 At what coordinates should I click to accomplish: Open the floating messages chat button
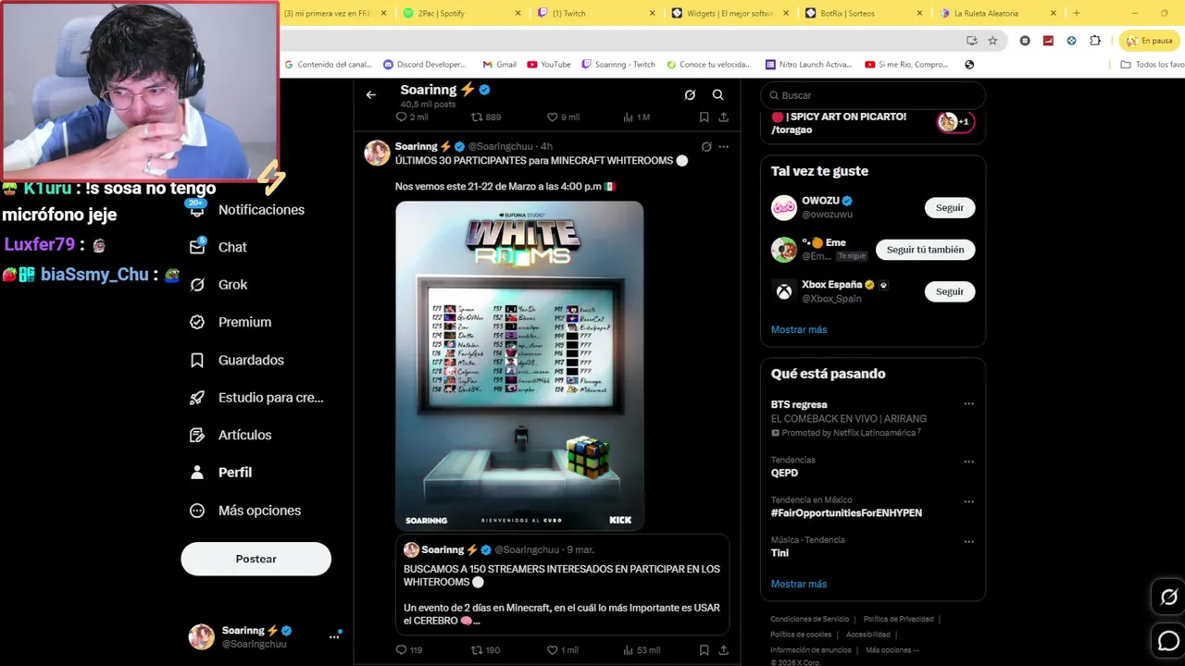[1168, 640]
